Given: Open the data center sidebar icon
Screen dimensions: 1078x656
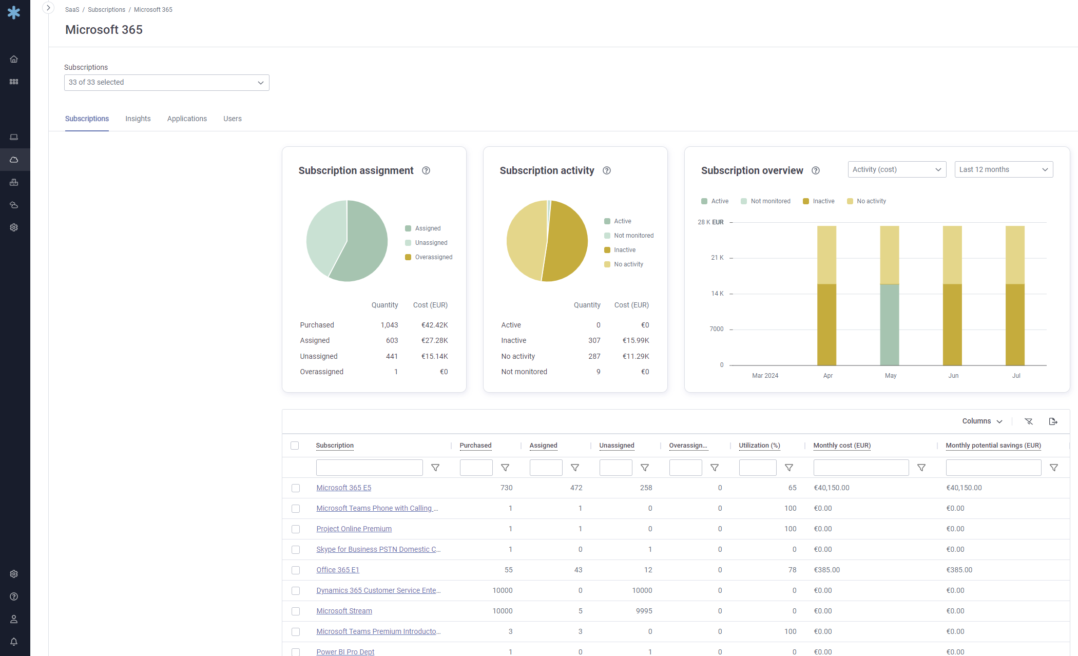Looking at the screenshot, I should [14, 182].
